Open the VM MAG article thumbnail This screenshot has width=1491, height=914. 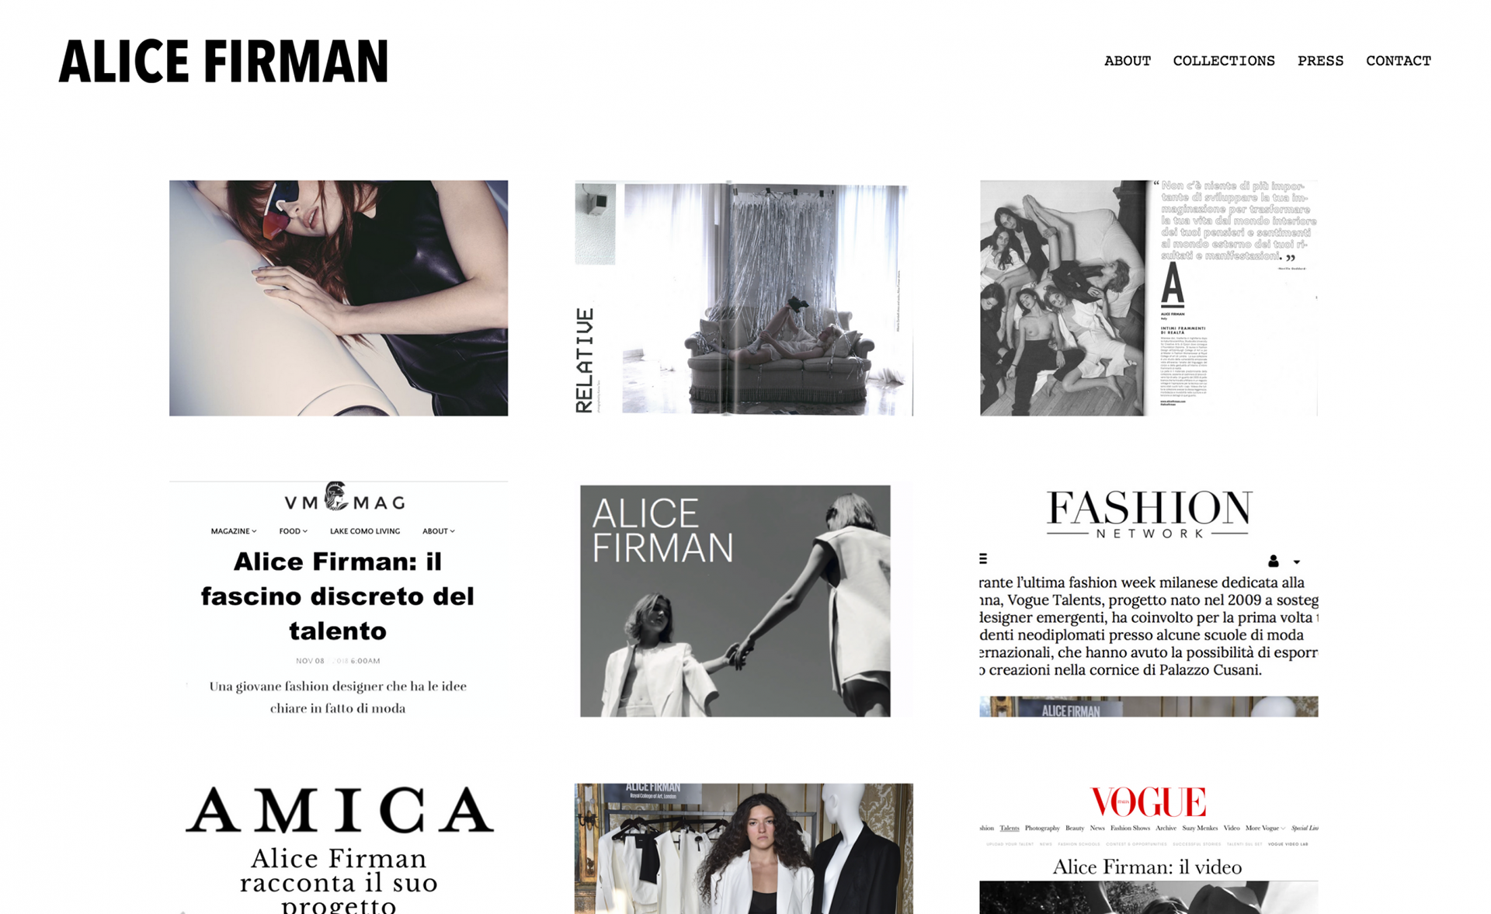click(x=339, y=599)
